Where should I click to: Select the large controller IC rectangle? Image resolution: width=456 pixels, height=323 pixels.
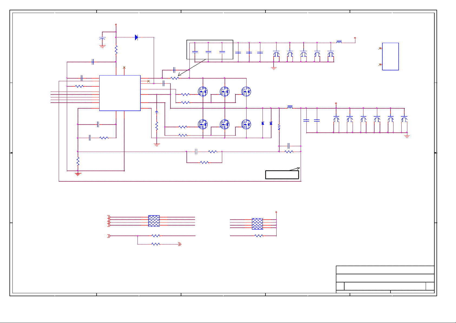coord(120,93)
